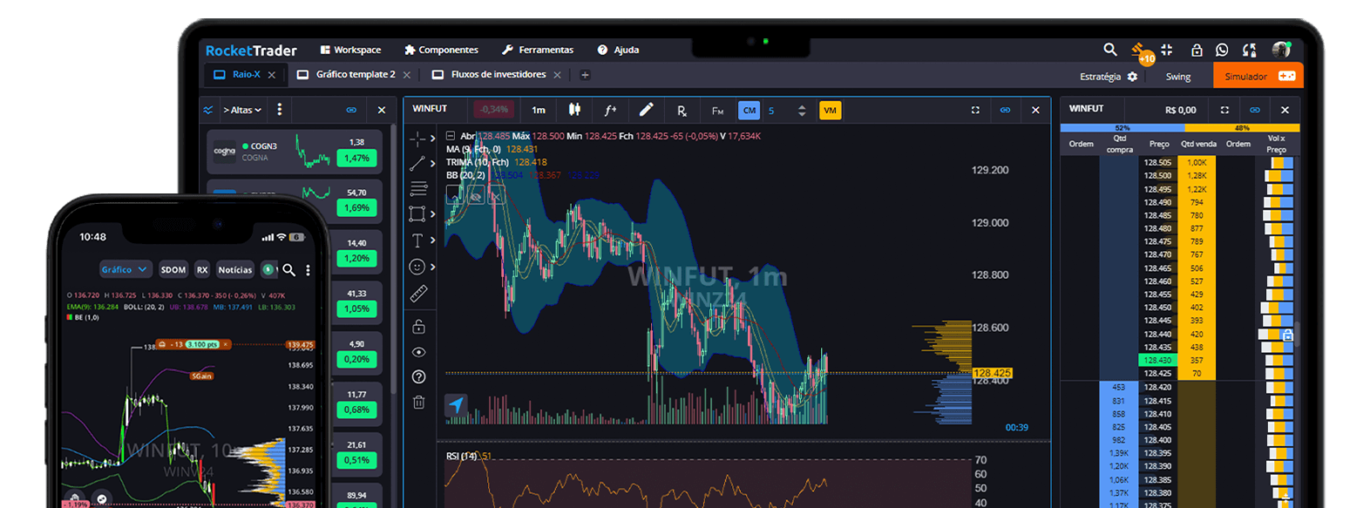Image resolution: width=1370 pixels, height=508 pixels.
Task: Toggle link icon in WINFUT chart panel
Action: (1005, 110)
